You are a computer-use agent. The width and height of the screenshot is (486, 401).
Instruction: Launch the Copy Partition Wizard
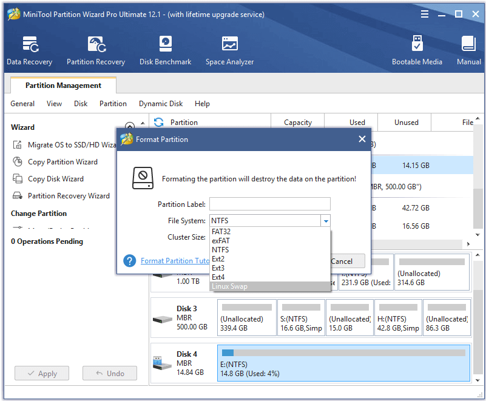tap(61, 162)
